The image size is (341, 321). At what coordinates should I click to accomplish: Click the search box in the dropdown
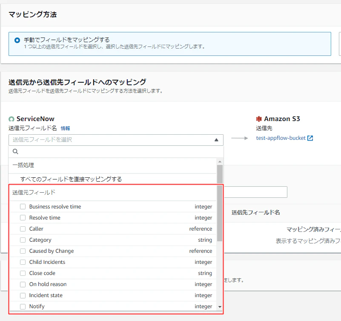(x=116, y=152)
